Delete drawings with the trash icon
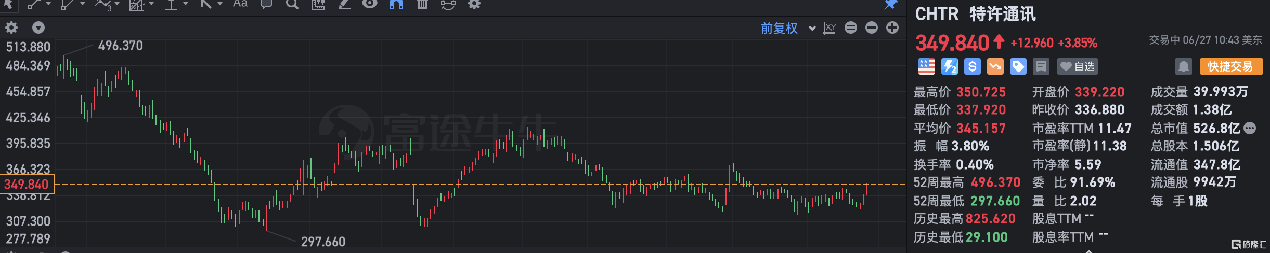Viewport: 1270px width, 253px height. click(x=422, y=5)
